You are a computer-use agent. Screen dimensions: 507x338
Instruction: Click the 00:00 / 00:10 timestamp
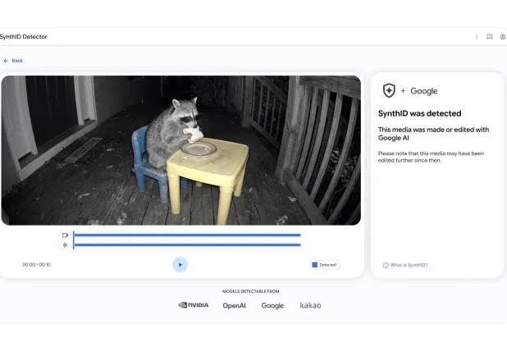(36, 265)
